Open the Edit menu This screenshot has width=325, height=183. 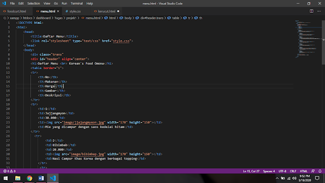click(x=21, y=4)
